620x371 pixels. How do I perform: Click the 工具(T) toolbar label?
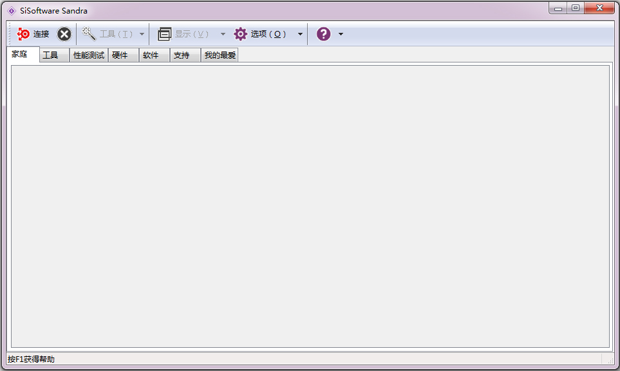pyautogui.click(x=116, y=34)
